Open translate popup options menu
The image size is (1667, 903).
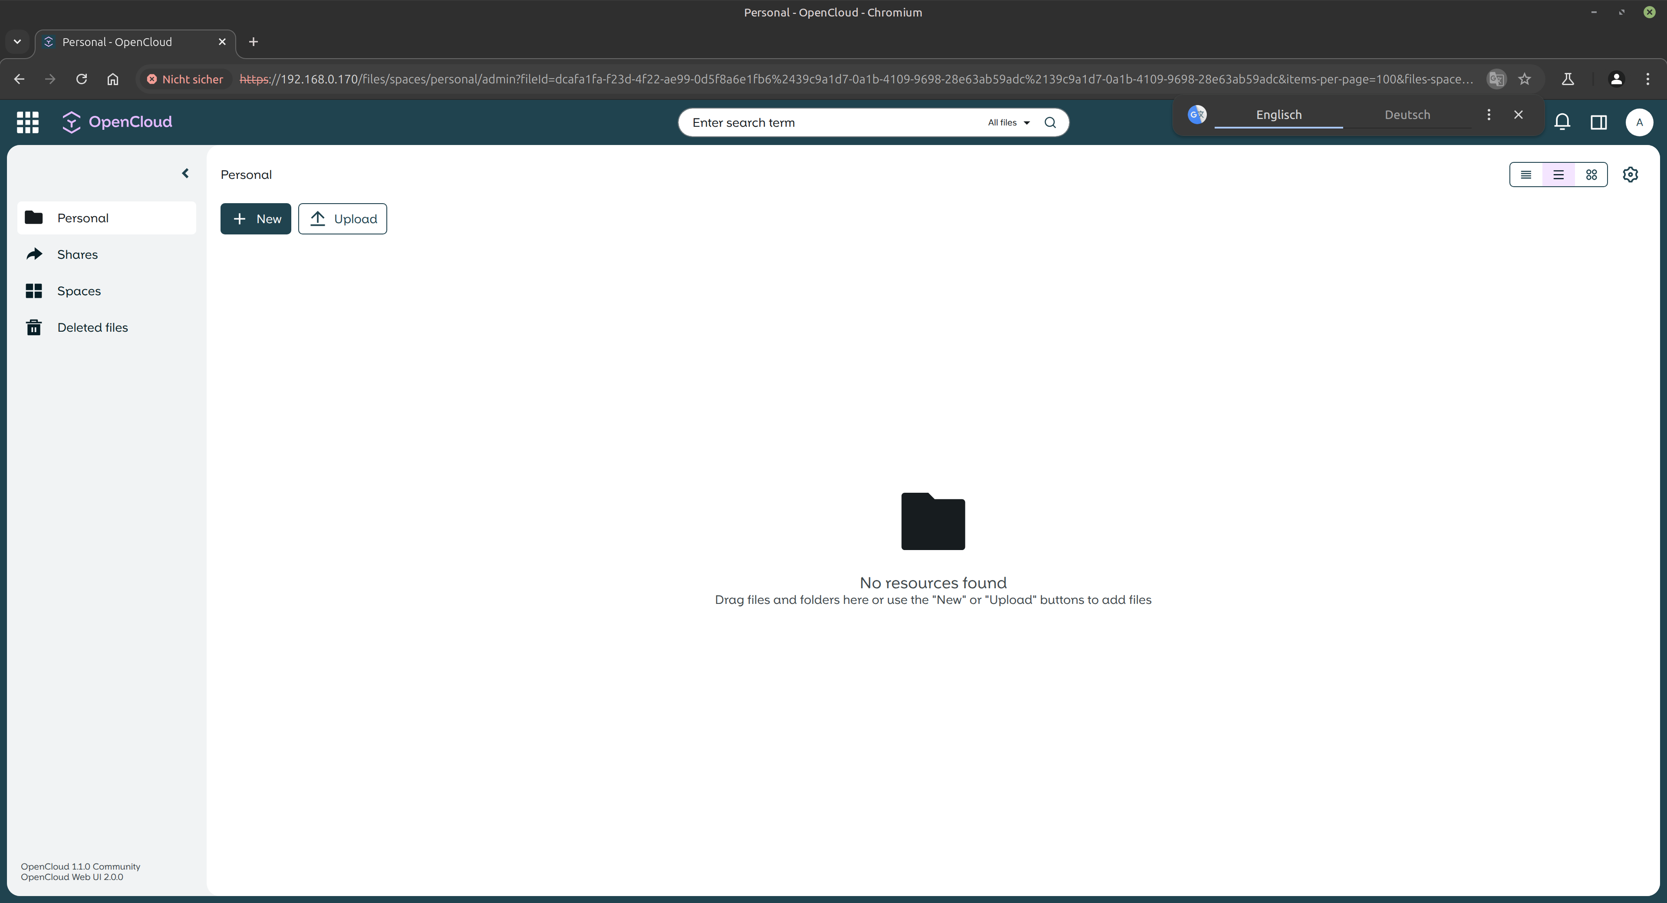pos(1489,115)
